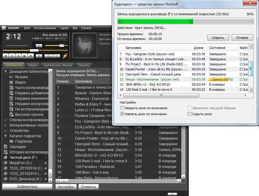
Task: Open Не воспроизводимые smart view
Action: [29, 109]
